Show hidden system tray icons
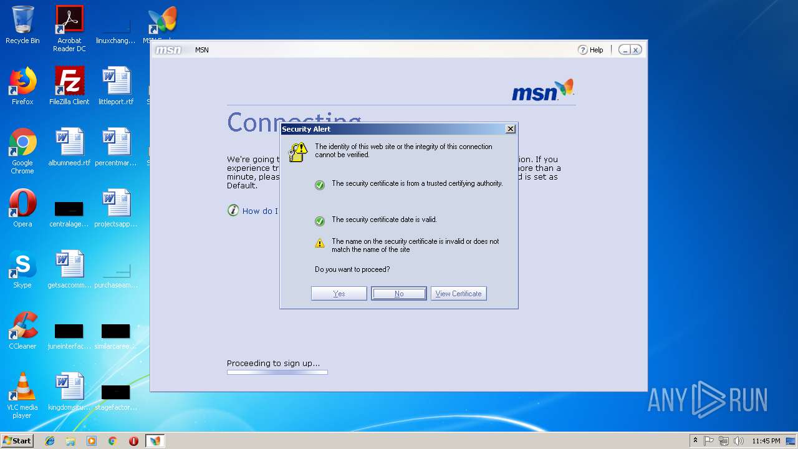The width and height of the screenshot is (798, 449). [x=695, y=441]
